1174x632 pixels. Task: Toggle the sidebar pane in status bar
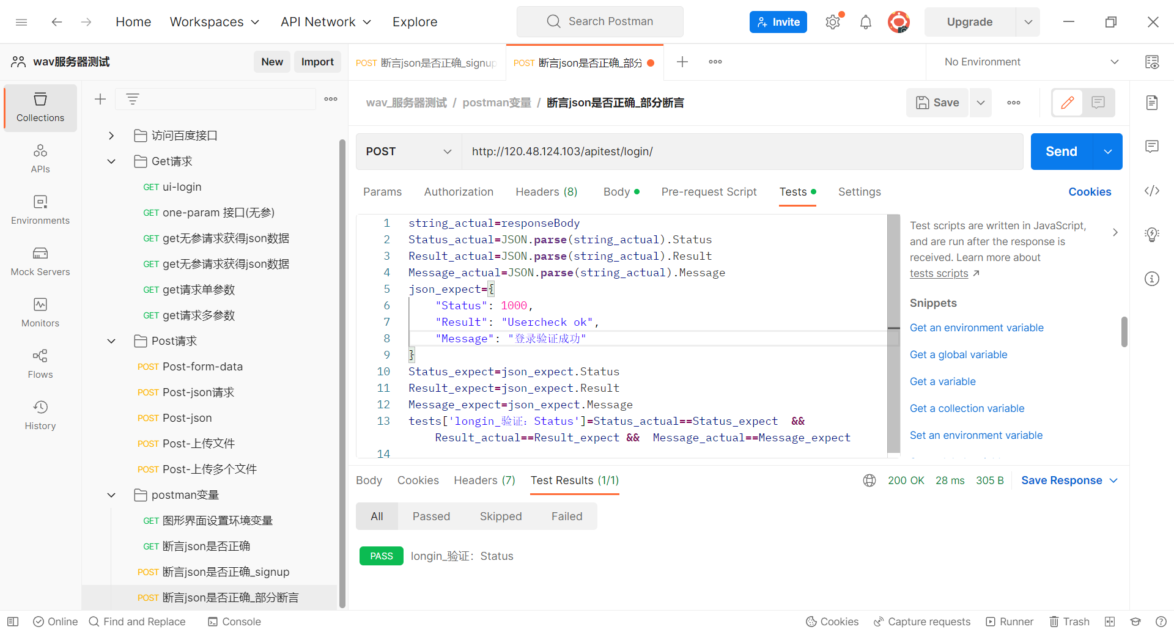(13, 622)
